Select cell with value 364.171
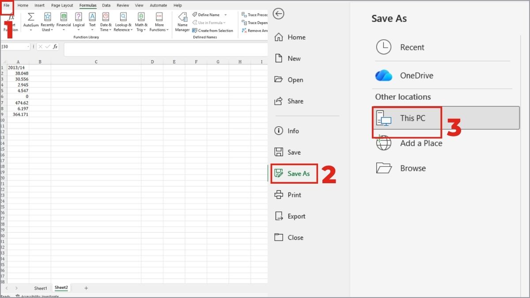This screenshot has width=530, height=298. (x=18, y=114)
